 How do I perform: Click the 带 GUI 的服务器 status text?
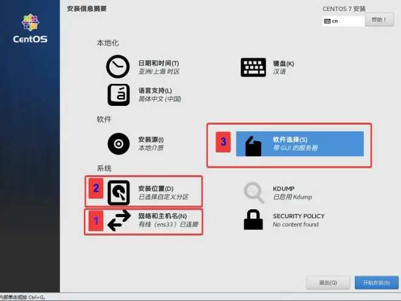[295, 148]
